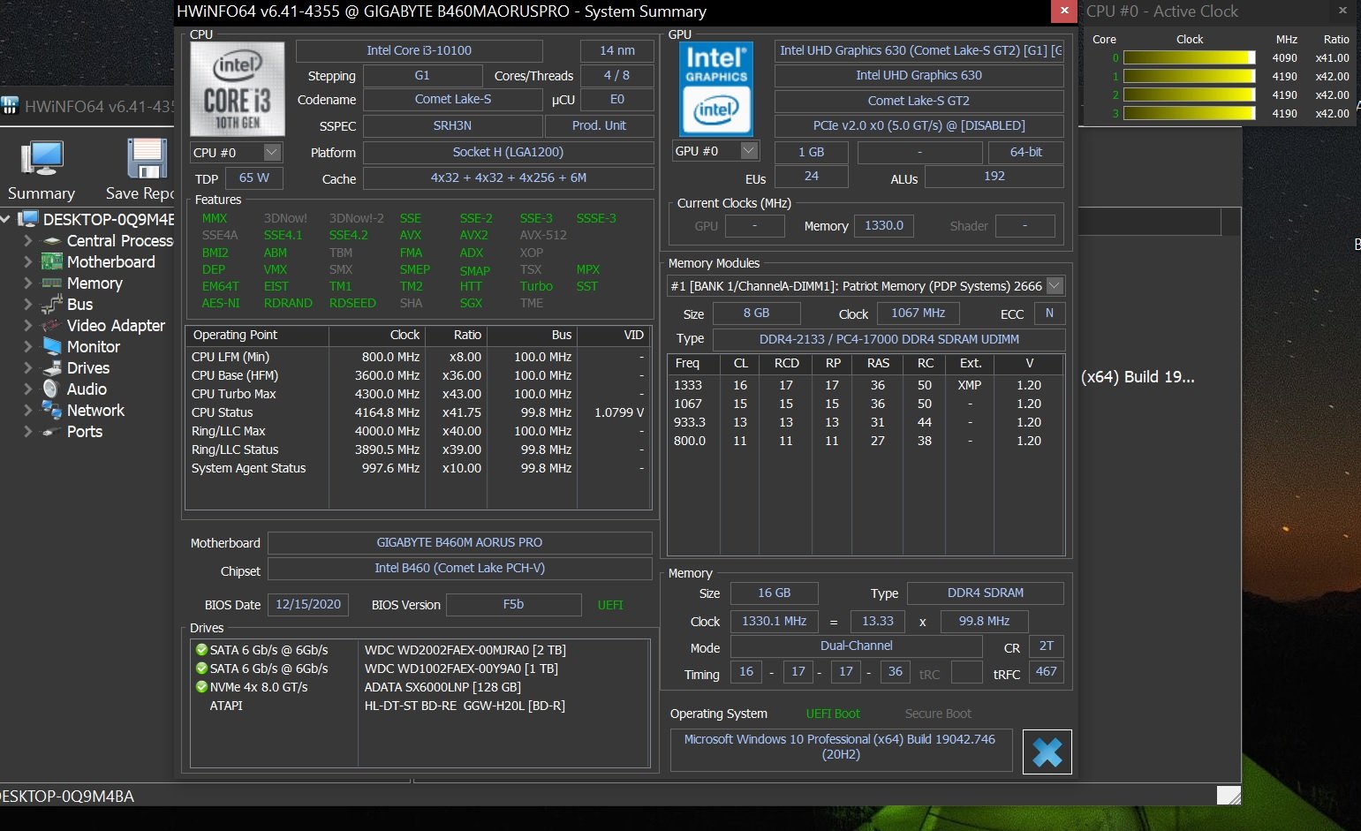Select the Network label in the tree
Screen dimensions: 1361x831
(x=95, y=411)
